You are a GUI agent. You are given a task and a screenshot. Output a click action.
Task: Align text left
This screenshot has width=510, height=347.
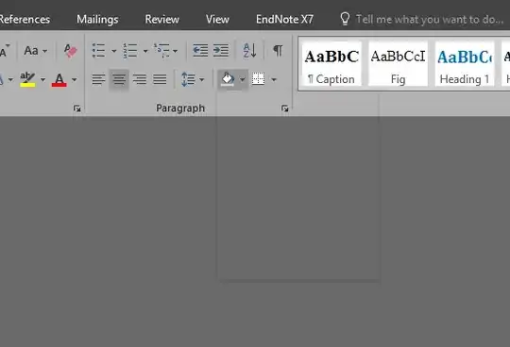pyautogui.click(x=98, y=79)
